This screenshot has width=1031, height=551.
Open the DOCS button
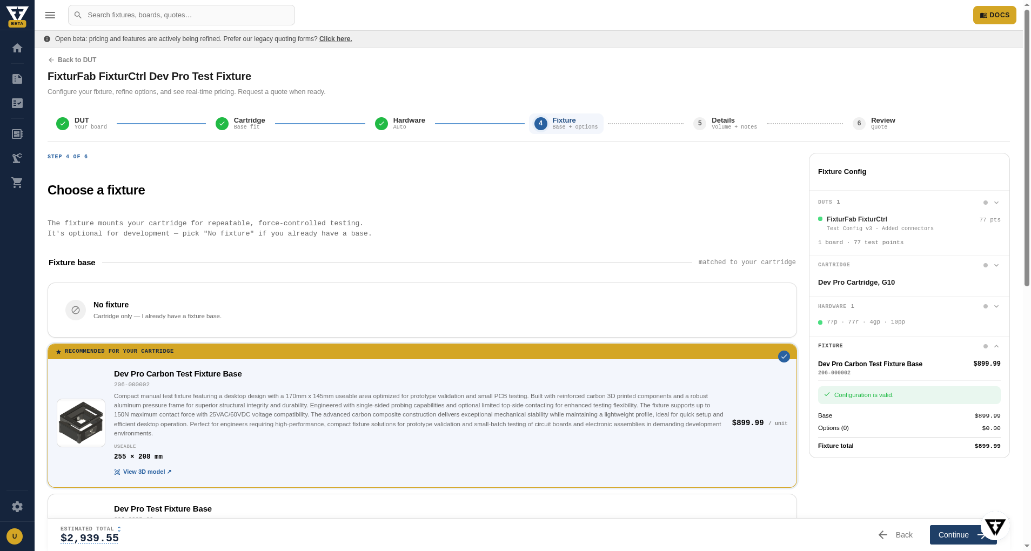pyautogui.click(x=994, y=15)
